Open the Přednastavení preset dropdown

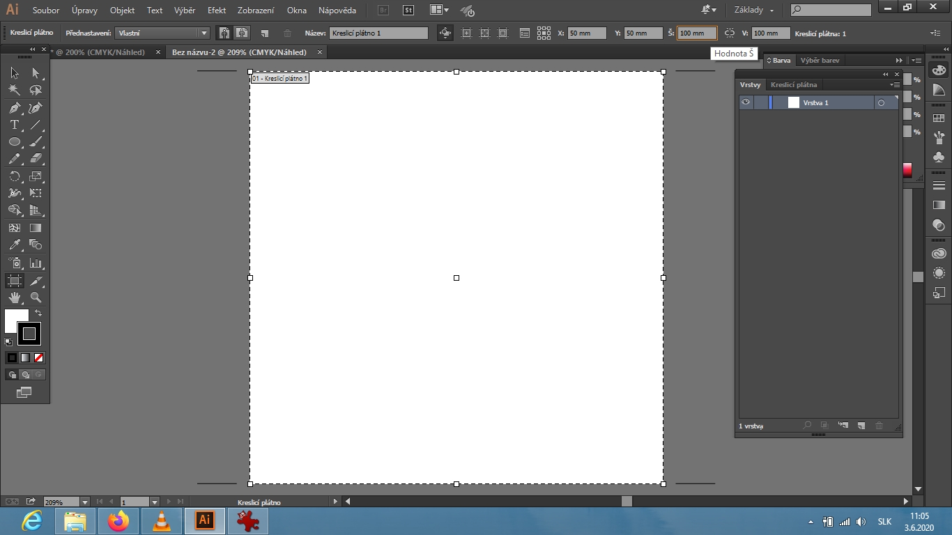tap(204, 33)
